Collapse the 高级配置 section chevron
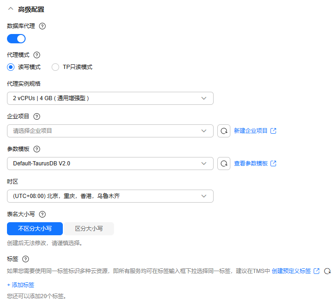 tap(11, 9)
